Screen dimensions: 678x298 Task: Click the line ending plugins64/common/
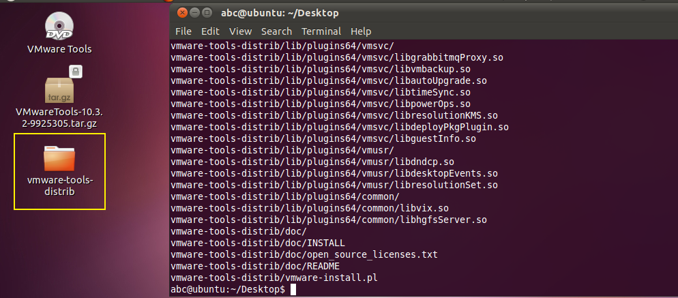285,197
